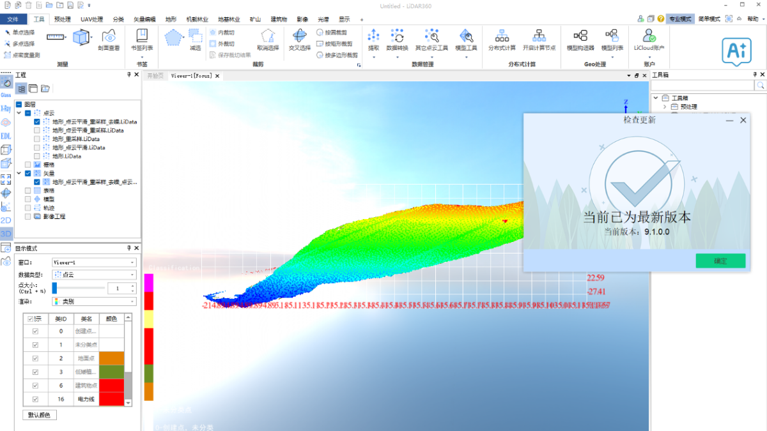The height and width of the screenshot is (431, 767).
Task: Check the 地形_重采样.LiData layer
Action: click(36, 139)
